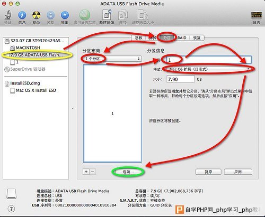Click the 选项... (Options) button
The image size is (265, 217).
pyautogui.click(x=128, y=172)
